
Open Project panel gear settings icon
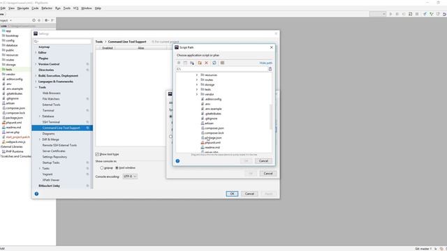click(46, 20)
